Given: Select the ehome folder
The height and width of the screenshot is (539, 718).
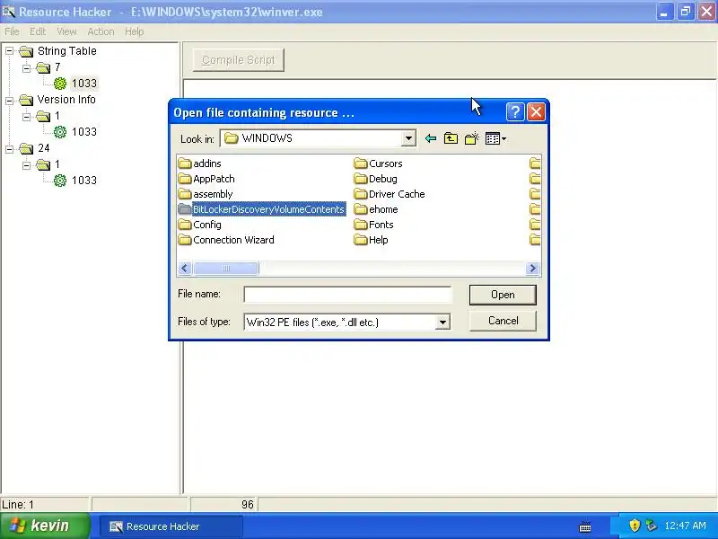Looking at the screenshot, I should 376,209.
